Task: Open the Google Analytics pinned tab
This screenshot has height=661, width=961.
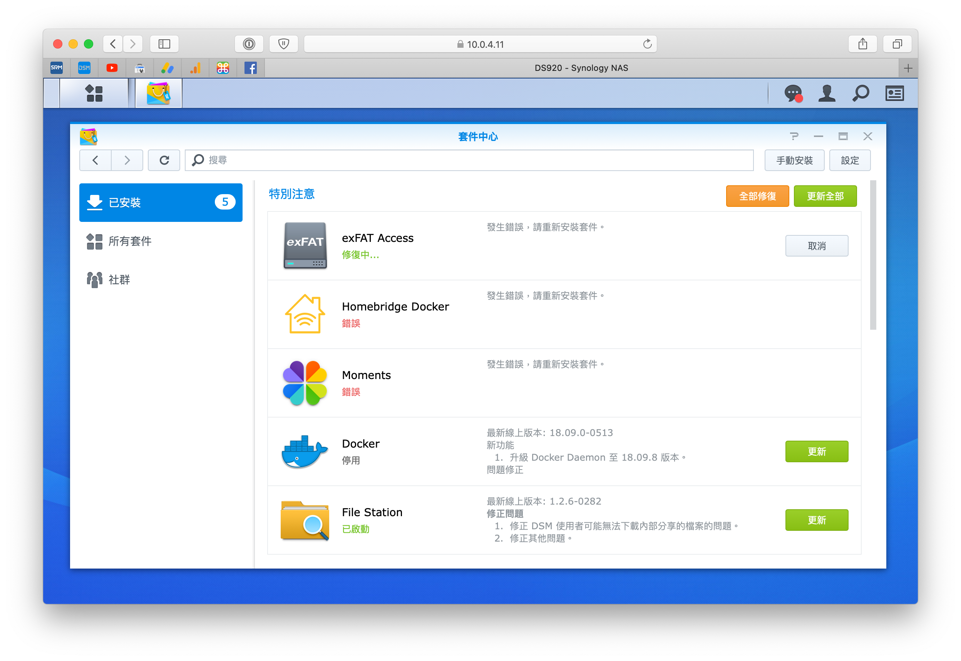Action: click(x=195, y=67)
